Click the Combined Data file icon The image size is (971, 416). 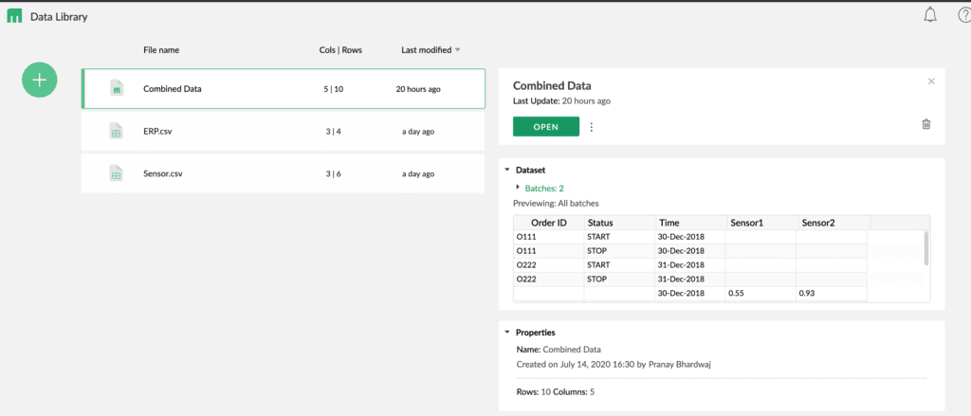[116, 88]
